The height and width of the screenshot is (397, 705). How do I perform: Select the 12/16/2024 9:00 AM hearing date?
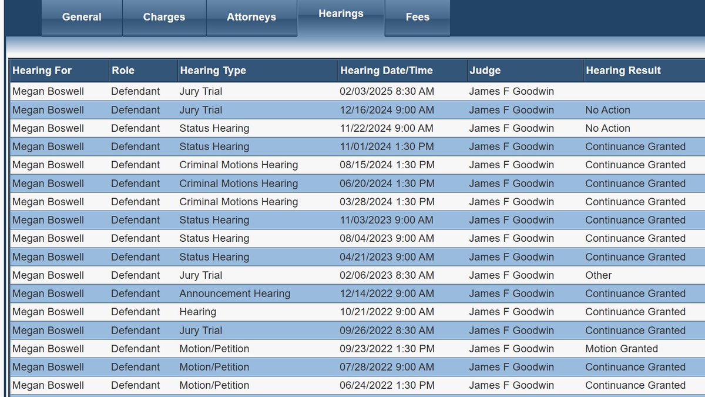[x=387, y=110]
